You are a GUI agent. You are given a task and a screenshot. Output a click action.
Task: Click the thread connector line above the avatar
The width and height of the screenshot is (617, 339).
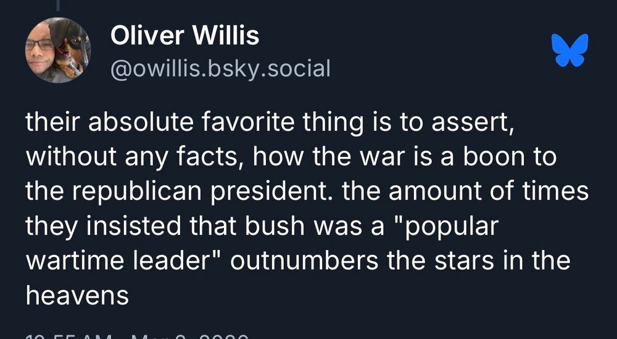57,5
